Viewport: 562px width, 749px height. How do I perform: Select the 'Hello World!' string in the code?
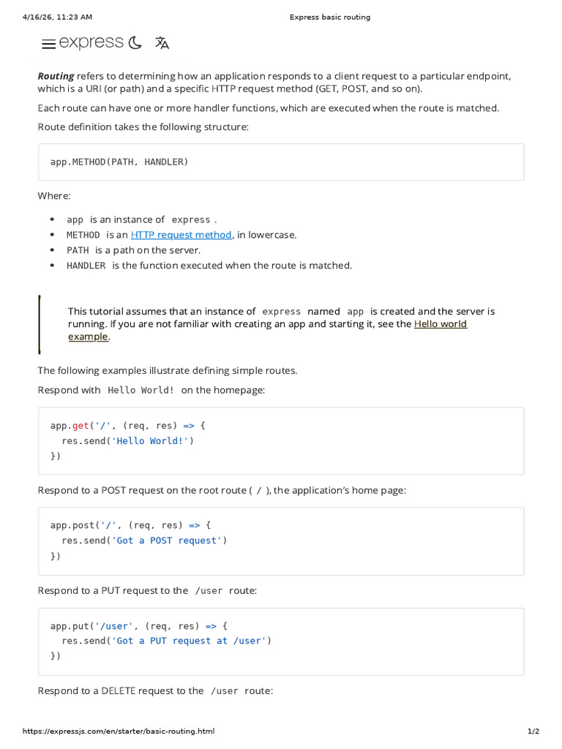point(149,441)
